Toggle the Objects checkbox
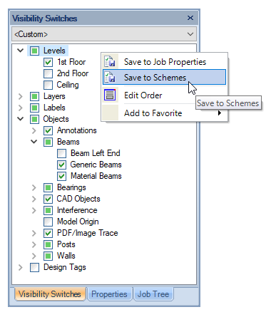Screen dimensions: 271x317 point(34,119)
